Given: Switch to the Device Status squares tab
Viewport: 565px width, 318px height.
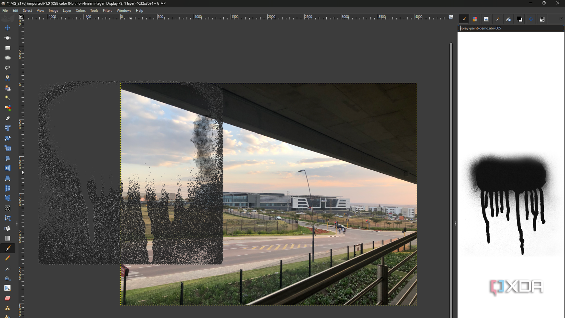Looking at the screenshot, I should coord(475,19).
